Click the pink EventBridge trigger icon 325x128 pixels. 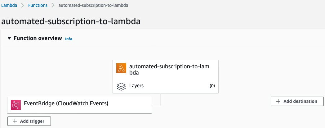coord(16,105)
